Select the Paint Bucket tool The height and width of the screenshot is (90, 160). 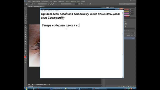coord(25,34)
